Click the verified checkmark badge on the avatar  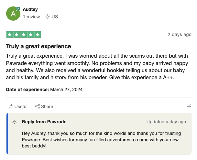pyautogui.click(x=18, y=9)
